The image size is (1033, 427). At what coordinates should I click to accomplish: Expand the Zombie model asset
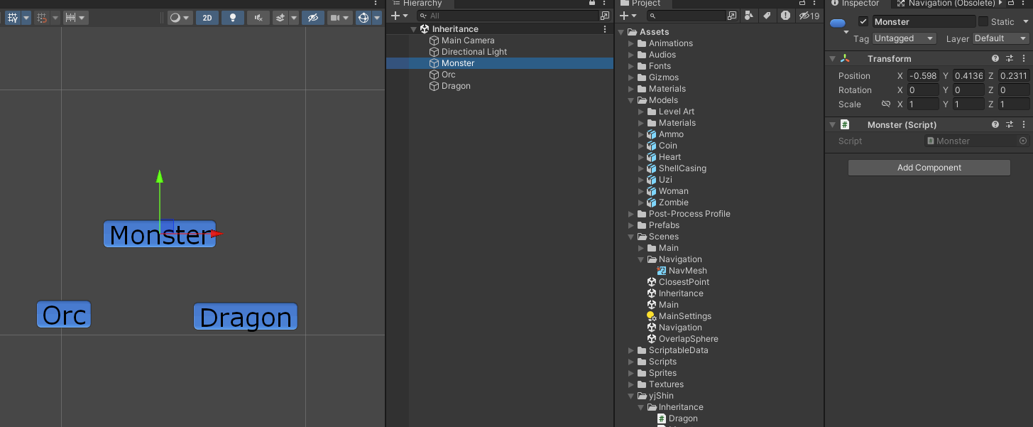[x=641, y=202]
